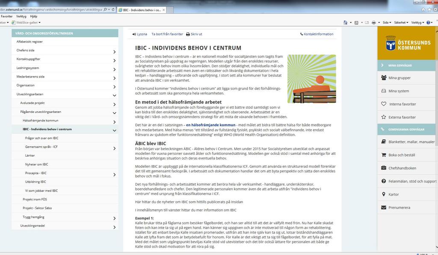Open the command bar Verktyg dropdown
This screenshot has height=255, width=438.
coord(417,23)
